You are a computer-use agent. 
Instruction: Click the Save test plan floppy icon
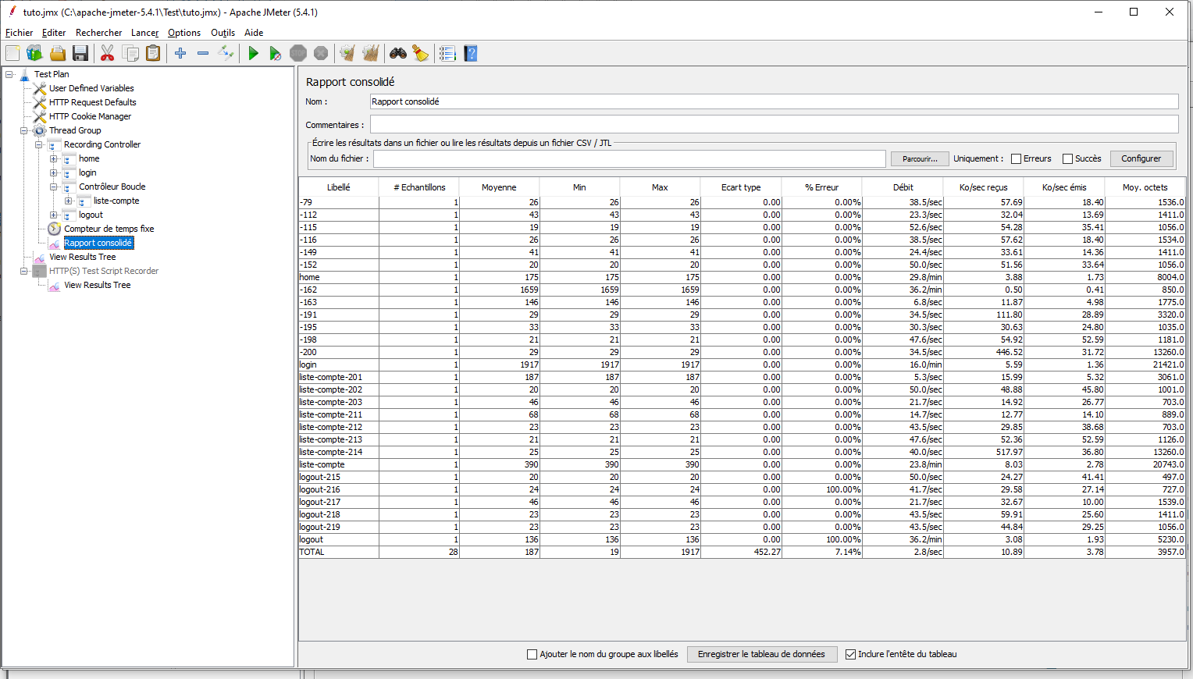(x=80, y=53)
